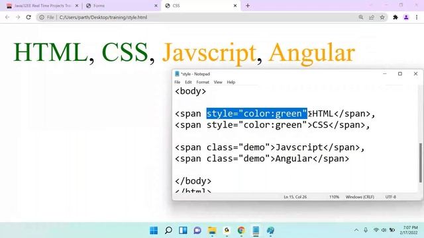Open Chat app on taskbar
The height and width of the screenshot is (238, 424).
197,231
